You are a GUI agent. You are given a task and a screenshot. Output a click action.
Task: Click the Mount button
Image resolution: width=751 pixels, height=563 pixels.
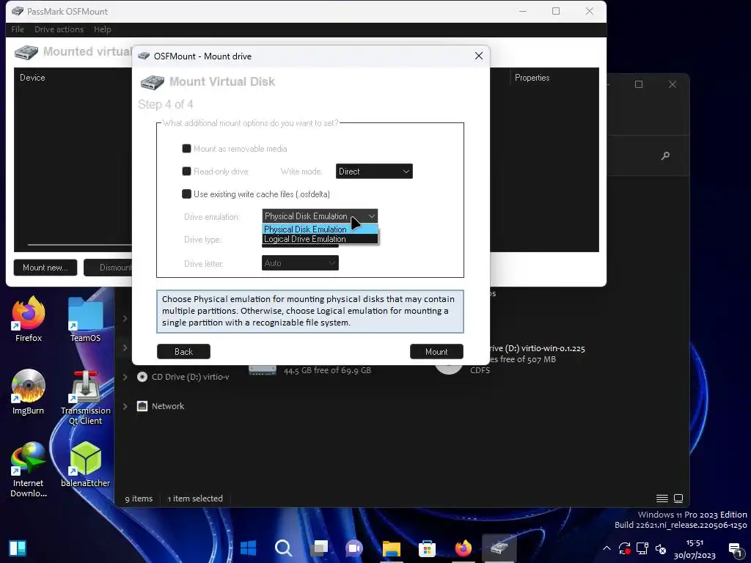point(436,351)
